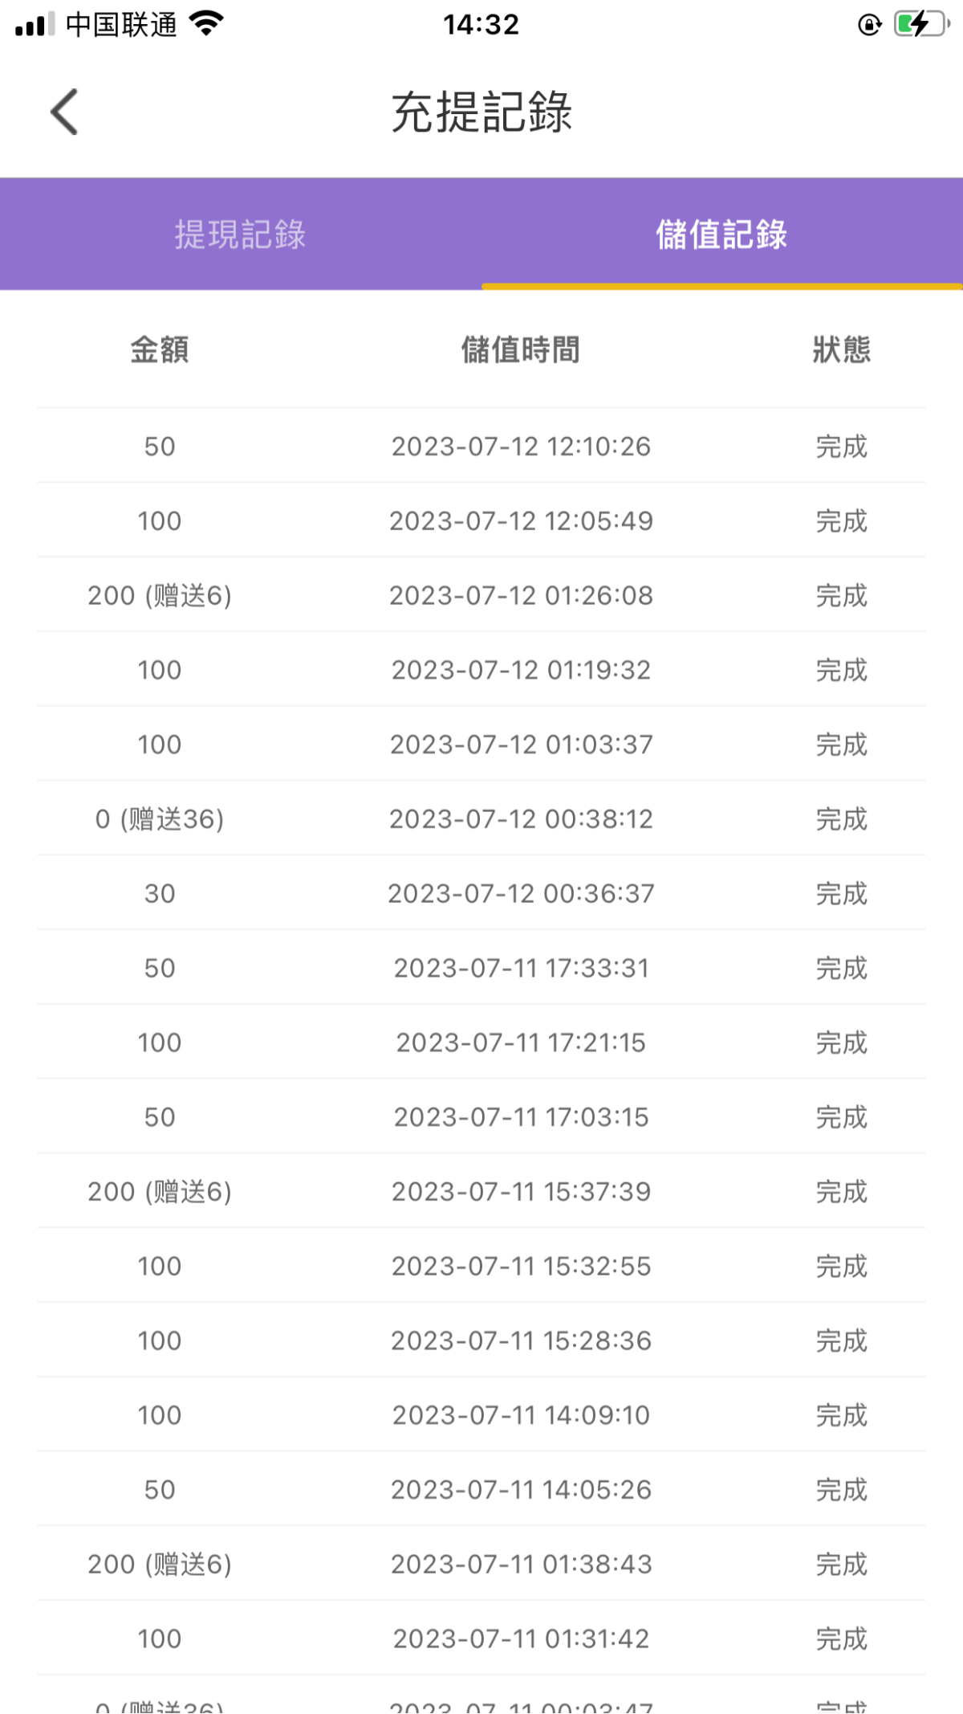Viewport: 963px width, 1714px height.
Task: Tap the 儲值時間 column header
Action: [521, 350]
